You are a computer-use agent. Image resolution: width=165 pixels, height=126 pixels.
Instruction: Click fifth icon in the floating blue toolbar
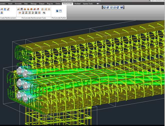coord(118,7)
